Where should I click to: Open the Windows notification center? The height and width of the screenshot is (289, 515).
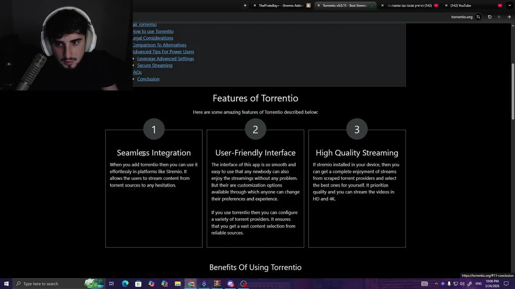[x=506, y=284]
